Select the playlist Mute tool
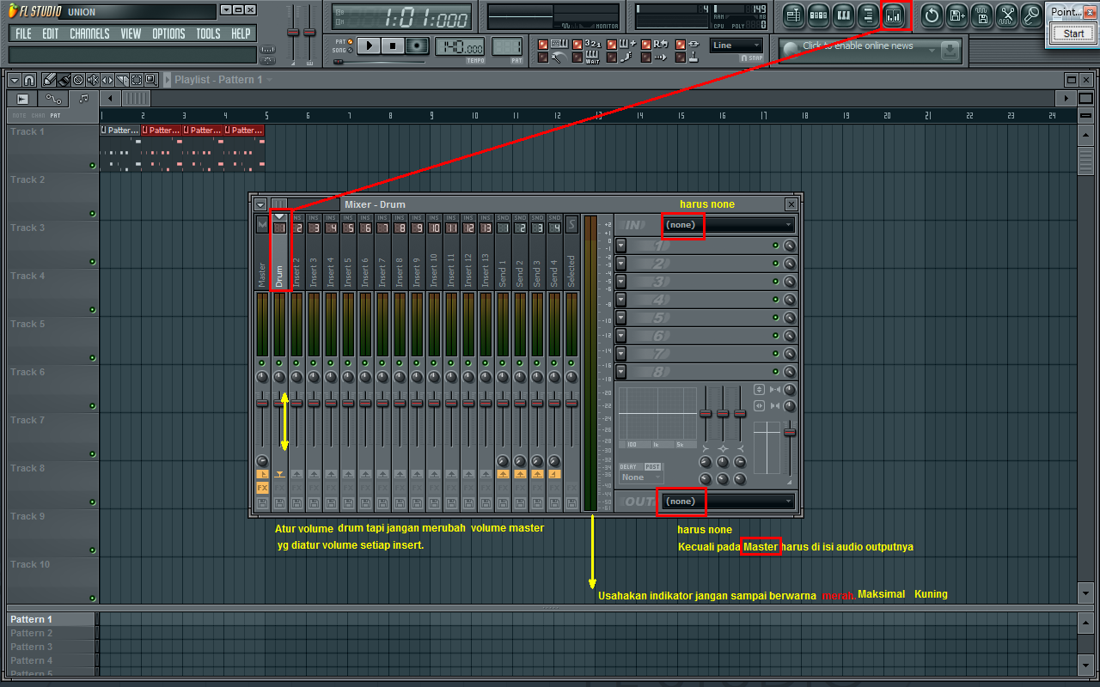The width and height of the screenshot is (1100, 687). pyautogui.click(x=93, y=80)
